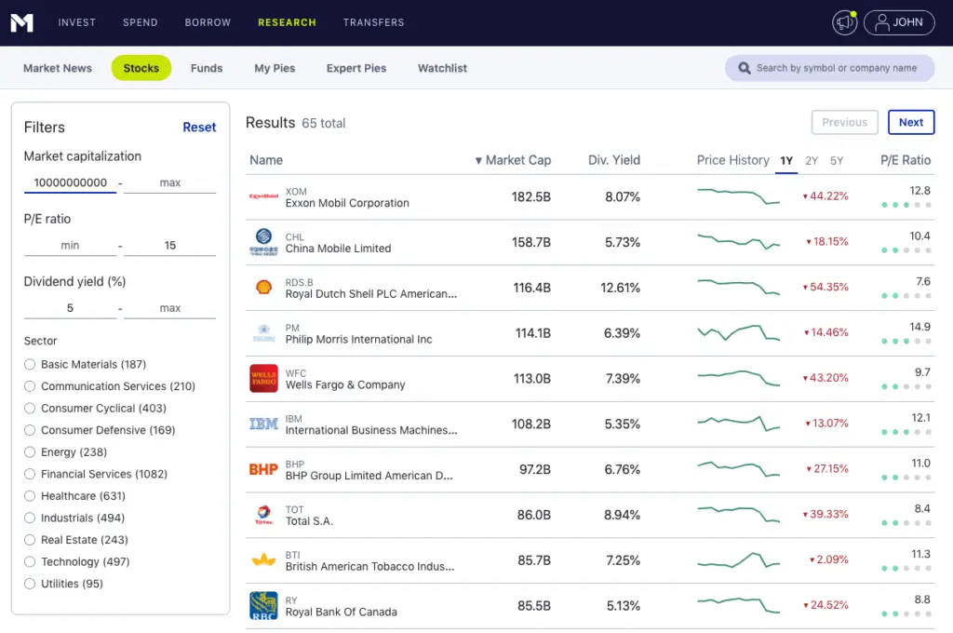Viewport: 953px width, 633px height.
Task: Select the Utilities sector filter
Action: (x=30, y=583)
